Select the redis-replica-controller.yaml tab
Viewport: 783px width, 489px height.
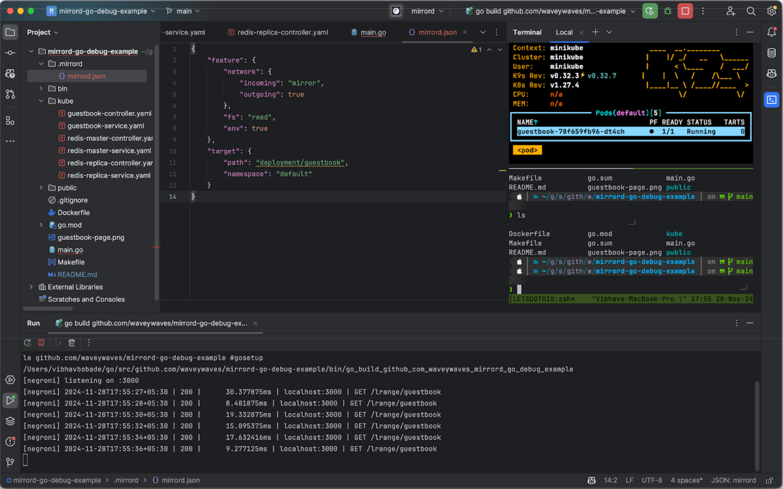click(282, 32)
